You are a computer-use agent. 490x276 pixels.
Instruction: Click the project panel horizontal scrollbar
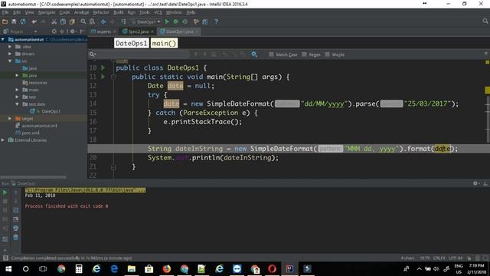pyautogui.click(x=34, y=177)
